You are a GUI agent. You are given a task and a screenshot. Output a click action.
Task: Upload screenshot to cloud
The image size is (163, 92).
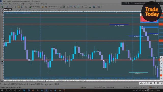point(141,83)
